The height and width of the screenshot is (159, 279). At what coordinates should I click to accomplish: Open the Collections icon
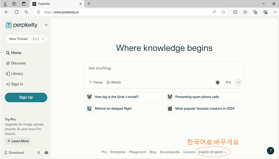click(x=255, y=12)
